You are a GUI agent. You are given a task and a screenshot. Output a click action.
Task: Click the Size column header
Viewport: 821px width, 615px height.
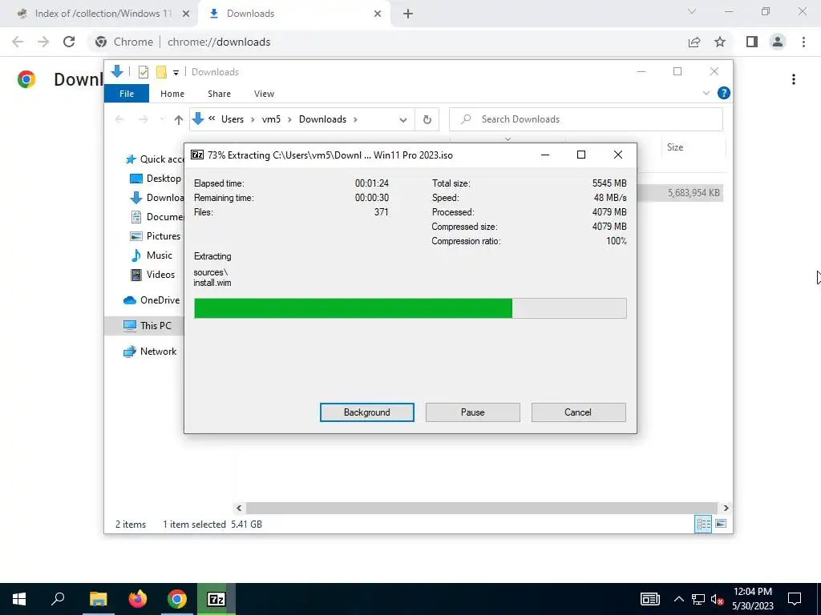693,147
